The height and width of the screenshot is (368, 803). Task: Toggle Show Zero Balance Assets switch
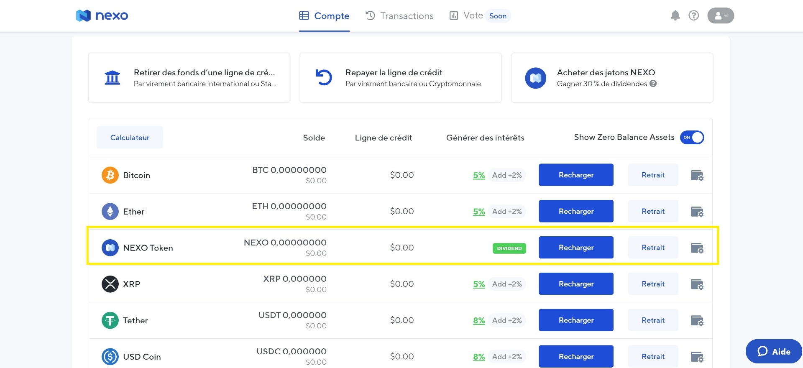pos(692,137)
